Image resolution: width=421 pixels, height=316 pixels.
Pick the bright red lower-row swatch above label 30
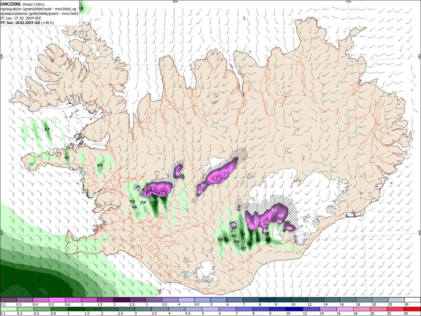coord(412,309)
